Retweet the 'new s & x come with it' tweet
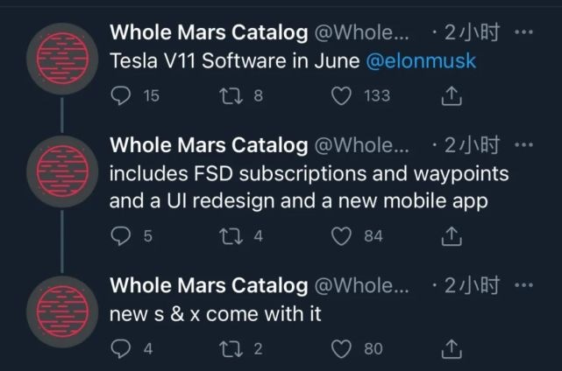The height and width of the screenshot is (371, 562). [231, 349]
